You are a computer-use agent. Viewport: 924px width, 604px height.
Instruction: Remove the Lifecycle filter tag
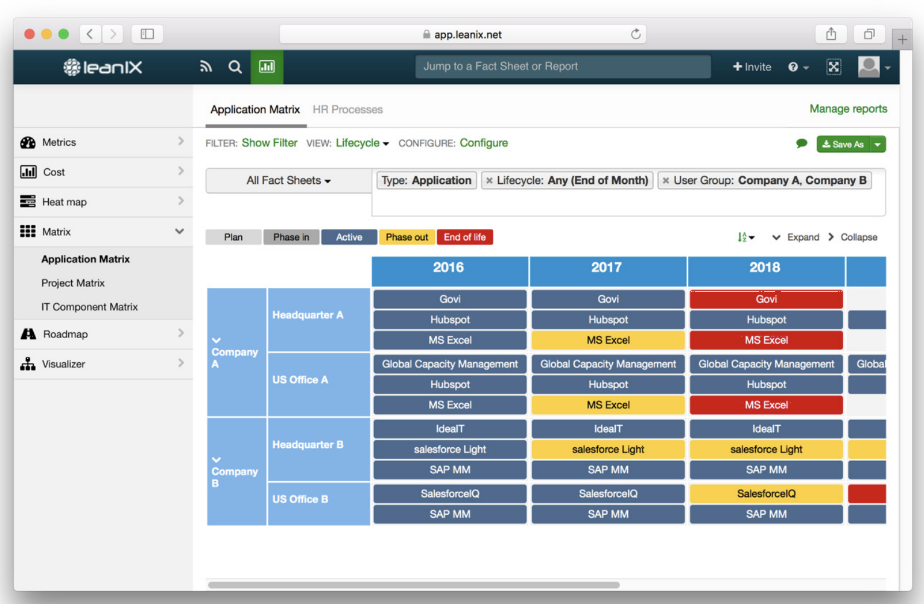pos(489,181)
